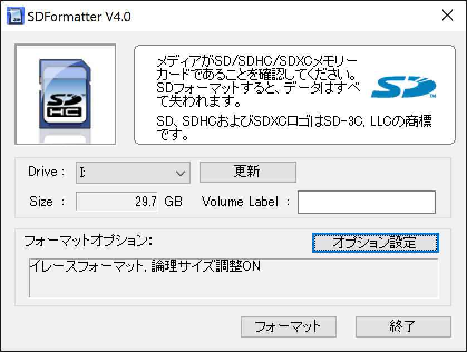Click the SD-3C, LLC trademark notice text
Image resolution: width=467 pixels, height=352 pixels.
tap(294, 128)
